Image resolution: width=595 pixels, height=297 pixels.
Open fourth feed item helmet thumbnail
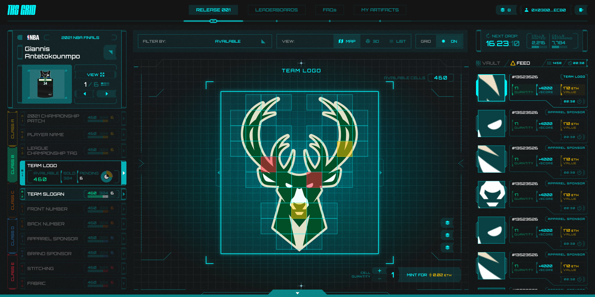[x=491, y=195]
